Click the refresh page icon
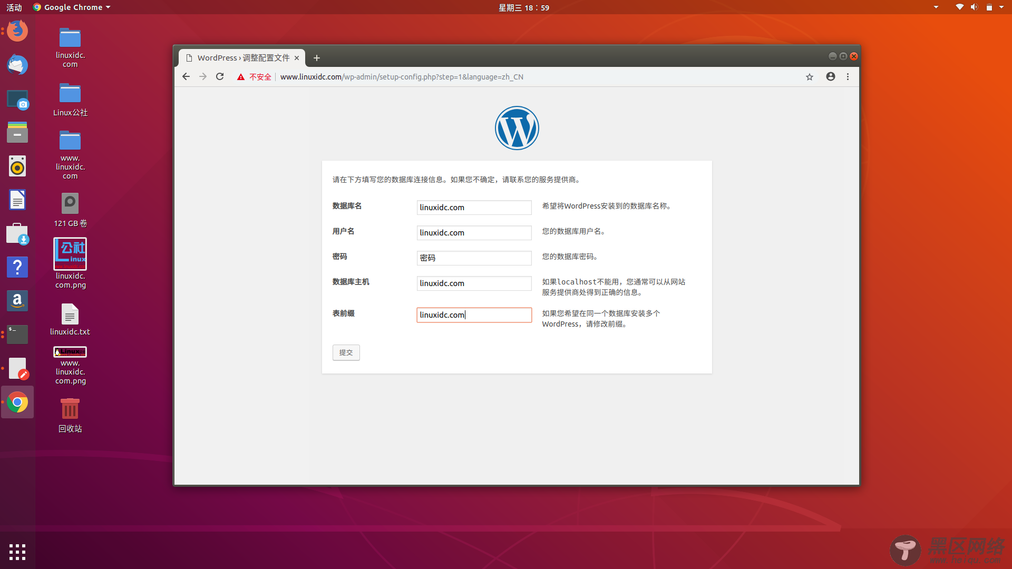 (220, 76)
